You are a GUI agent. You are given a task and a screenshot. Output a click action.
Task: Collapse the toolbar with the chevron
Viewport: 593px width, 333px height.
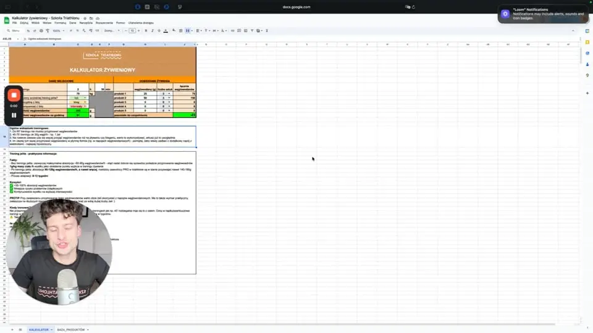tap(573, 31)
